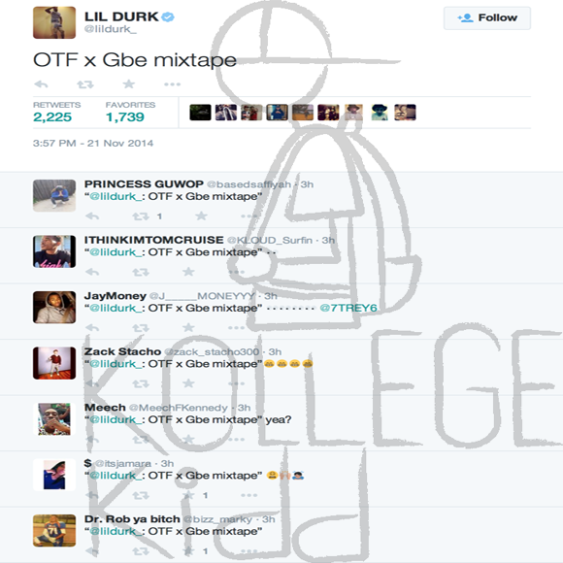563x563 pixels.
Task: View the 2,225 retweets count
Action: coord(52,117)
